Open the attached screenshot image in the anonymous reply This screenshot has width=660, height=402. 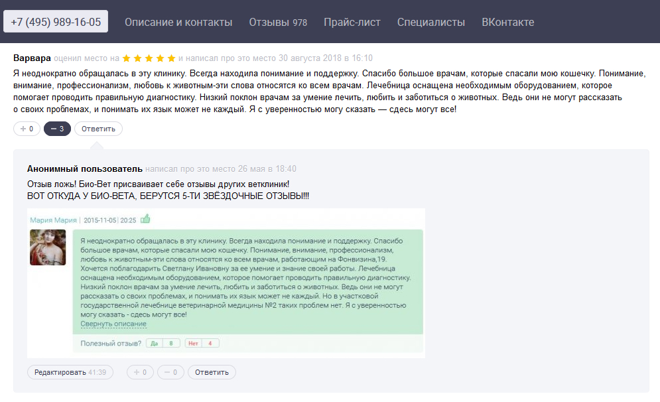click(226, 283)
